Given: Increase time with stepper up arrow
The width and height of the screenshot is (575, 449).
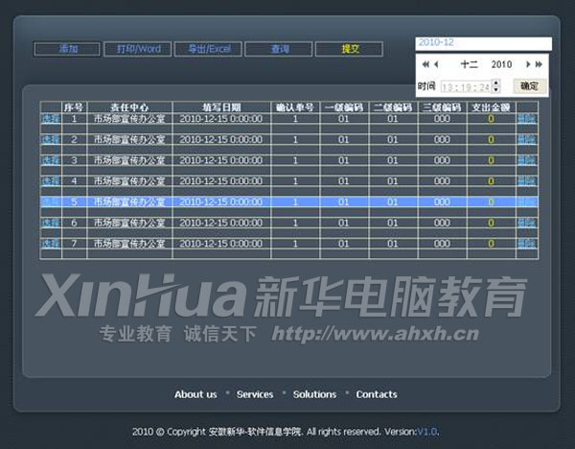Looking at the screenshot, I should (x=495, y=83).
